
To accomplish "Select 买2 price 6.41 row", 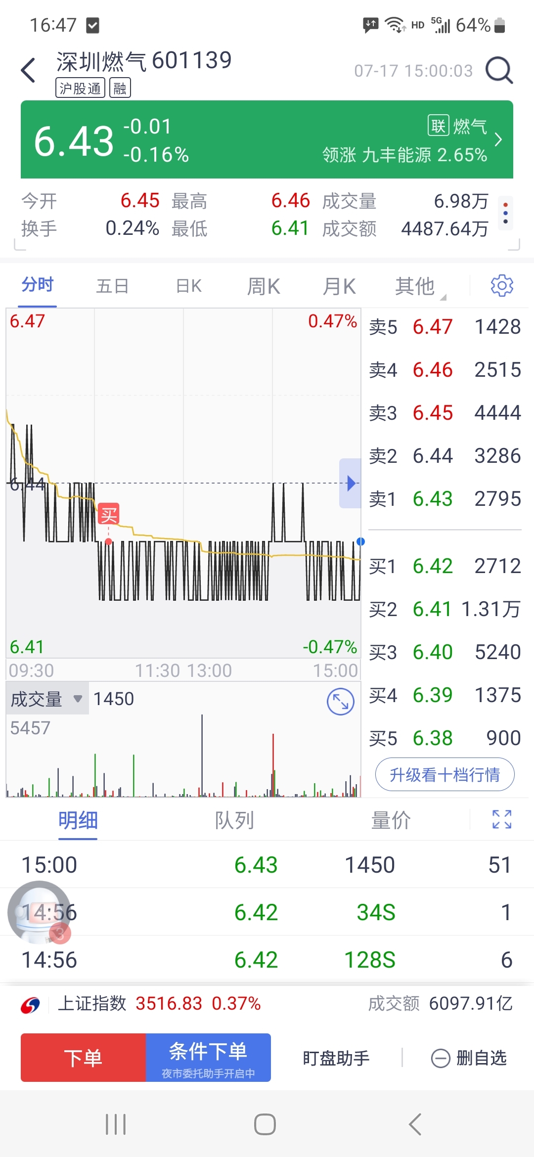I will click(445, 609).
